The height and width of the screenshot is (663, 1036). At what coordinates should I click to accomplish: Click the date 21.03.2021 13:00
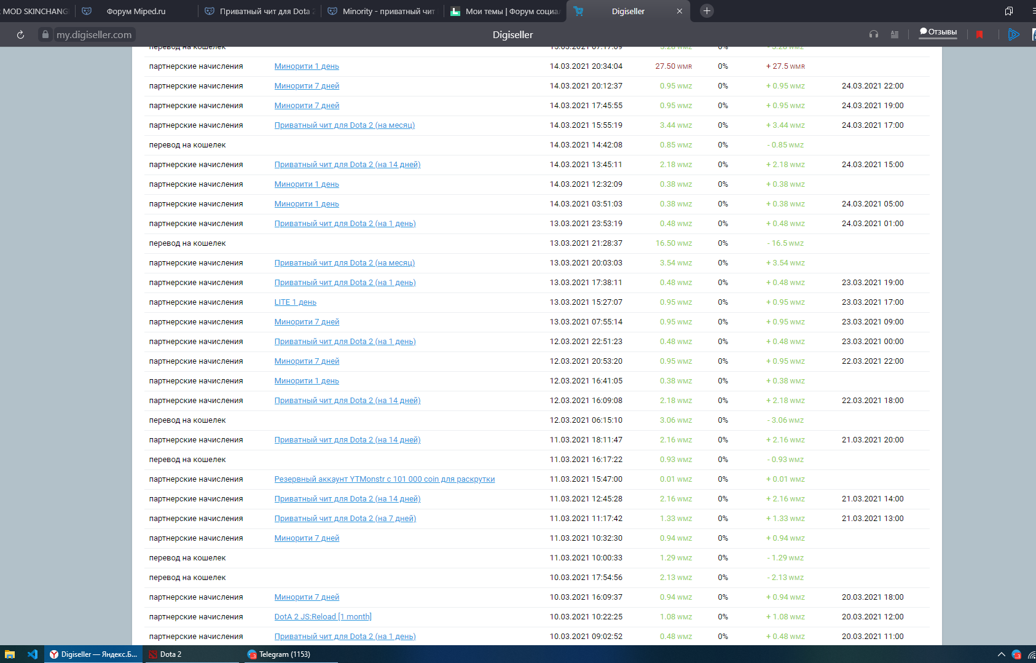coord(873,519)
